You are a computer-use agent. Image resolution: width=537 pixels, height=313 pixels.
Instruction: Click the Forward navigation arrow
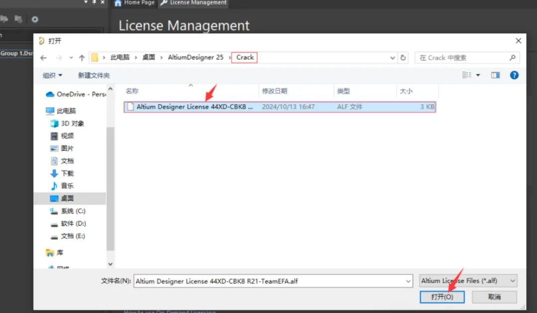click(x=59, y=58)
